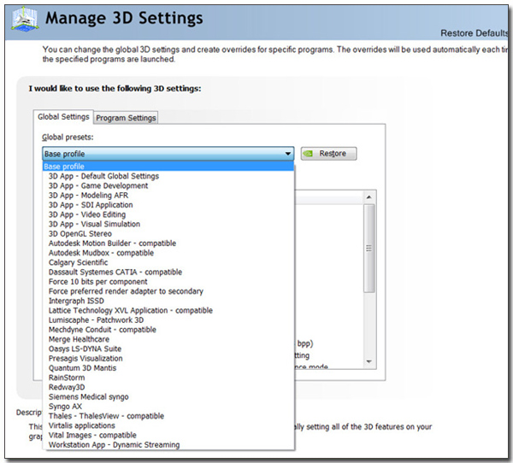Click the settings list scroll up arrow

tap(369, 196)
